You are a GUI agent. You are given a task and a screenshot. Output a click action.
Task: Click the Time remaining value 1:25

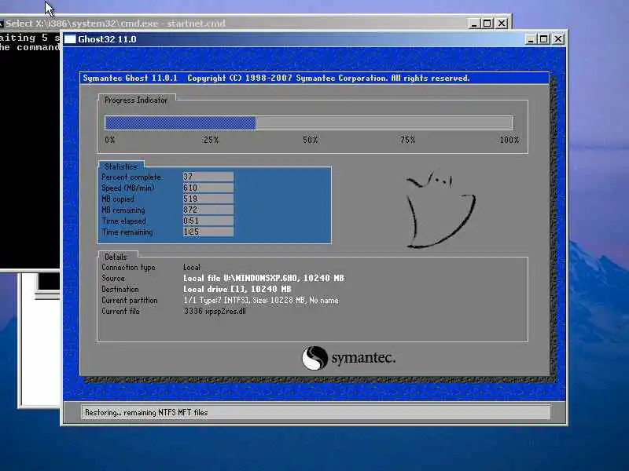(x=208, y=232)
